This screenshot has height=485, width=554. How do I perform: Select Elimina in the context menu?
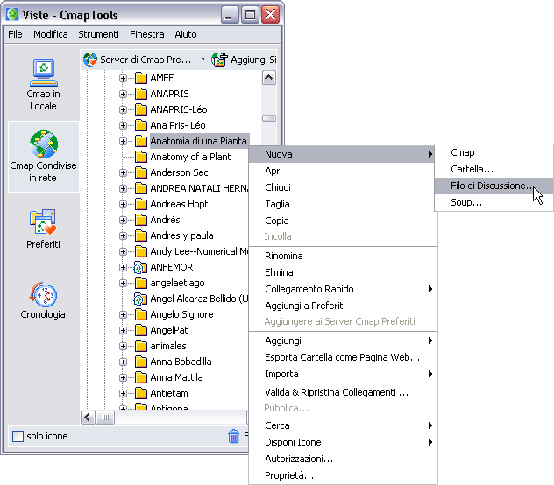click(x=343, y=272)
